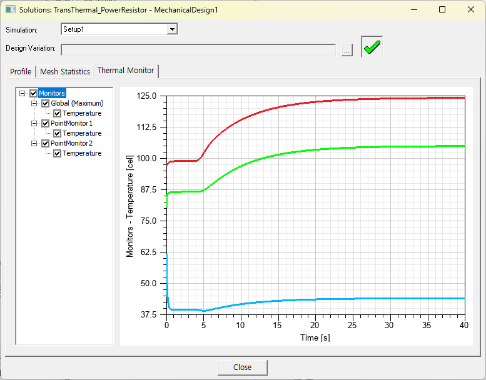Image resolution: width=486 pixels, height=380 pixels.
Task: Collapse the Monitors tree node
Action: 22,93
